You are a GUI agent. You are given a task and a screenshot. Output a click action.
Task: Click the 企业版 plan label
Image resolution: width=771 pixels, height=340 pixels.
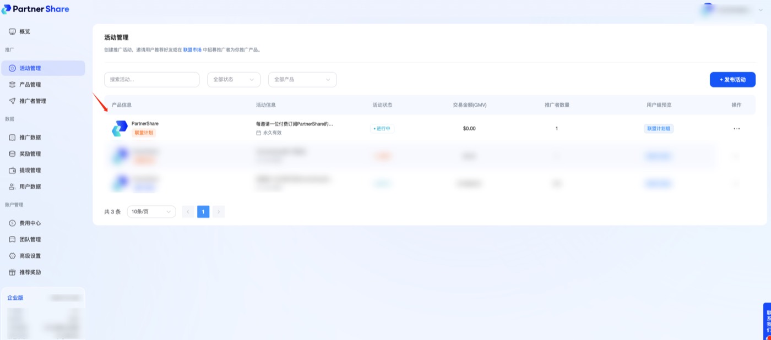click(15, 298)
